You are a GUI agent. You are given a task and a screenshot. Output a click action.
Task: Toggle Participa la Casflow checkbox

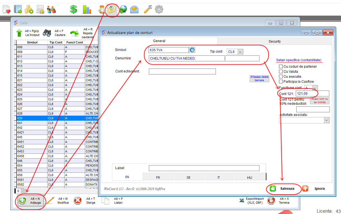coord(281,82)
